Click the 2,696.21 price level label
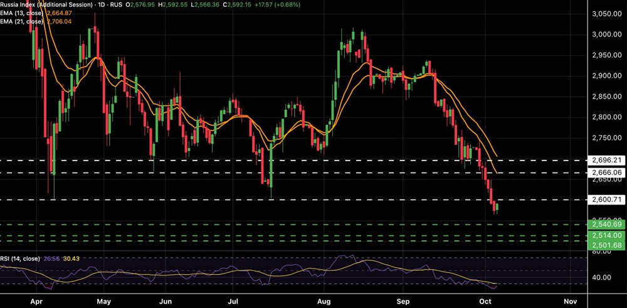Screen dimensions: 627x308 606,161
